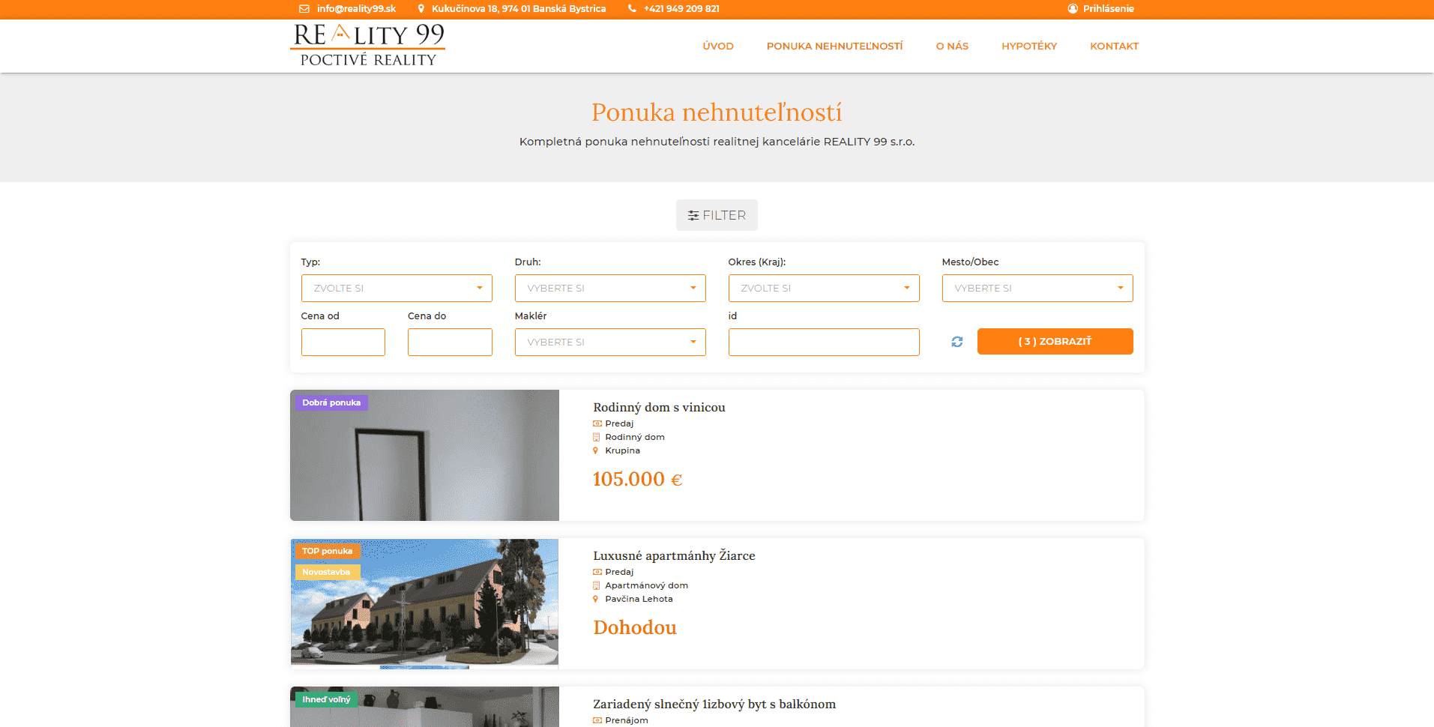The height and width of the screenshot is (727, 1434).
Task: Click the Kukučínova 18 address text
Action: 519,9
